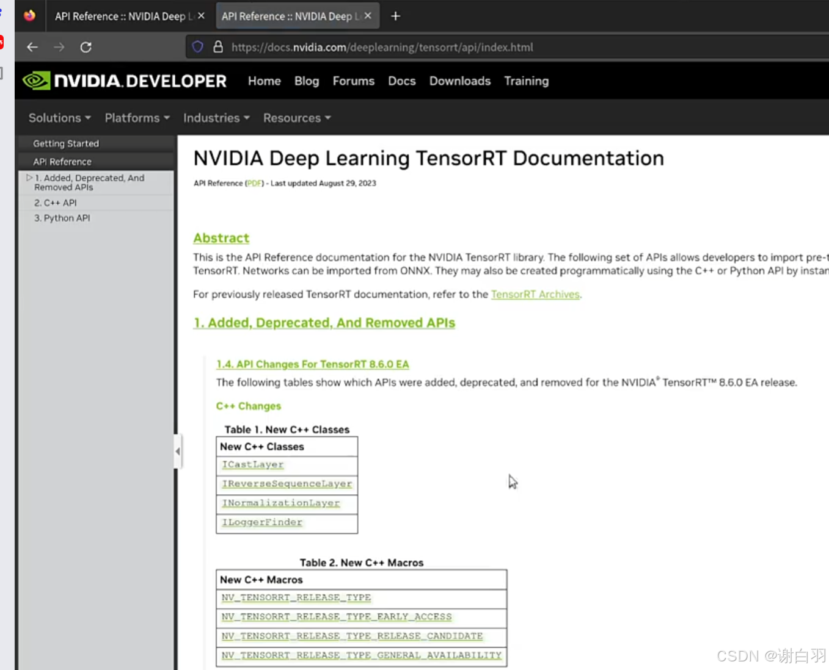The width and height of the screenshot is (829, 670).
Task: Click the Abstract heading link
Action: pyautogui.click(x=221, y=238)
